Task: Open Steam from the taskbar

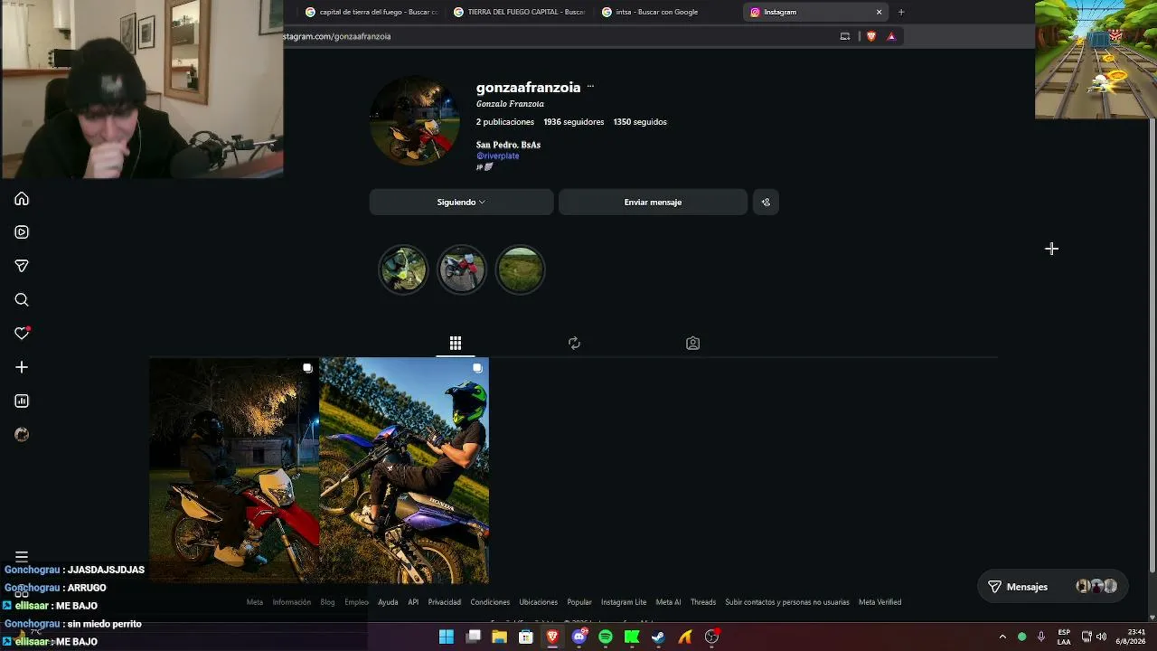Action: 659,637
